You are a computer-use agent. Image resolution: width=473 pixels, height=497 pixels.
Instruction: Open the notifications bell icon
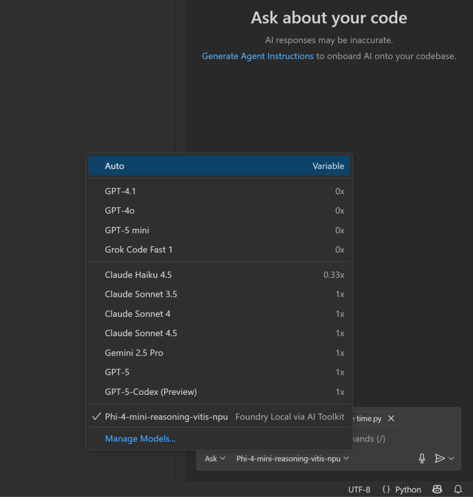pos(458,489)
